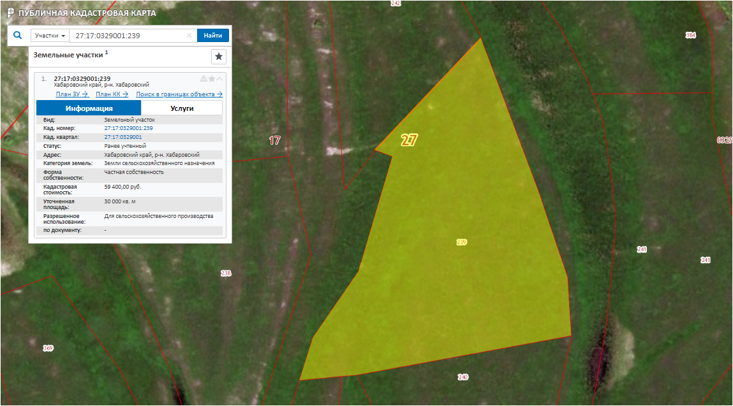733x406 pixels.
Task: Click the cadastral number search field
Action: pyautogui.click(x=128, y=36)
